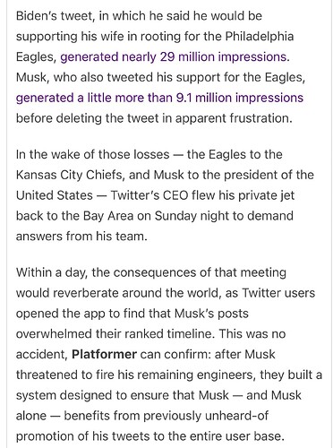
Task: Click the opening words "Biden's tweet"
Action: pos(55,16)
